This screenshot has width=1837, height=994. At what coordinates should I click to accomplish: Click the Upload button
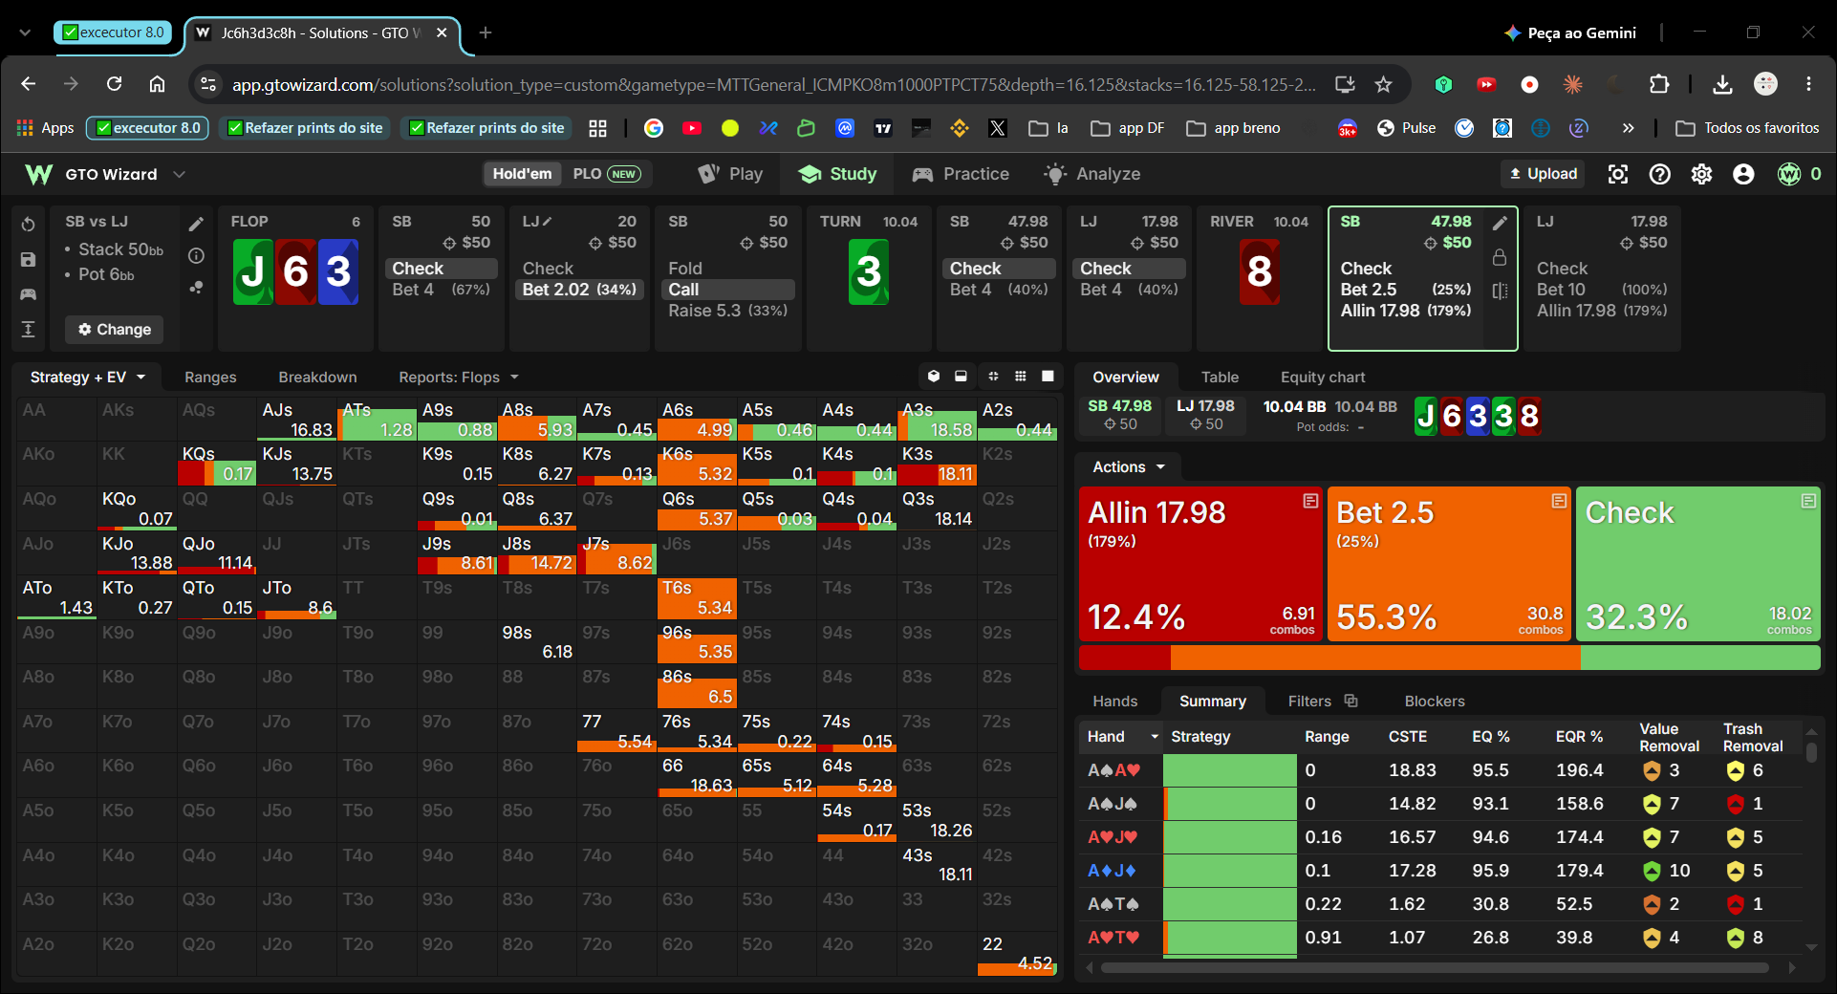tap(1543, 174)
